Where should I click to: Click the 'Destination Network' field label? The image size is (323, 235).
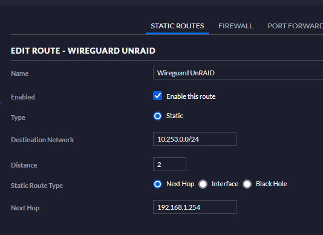[x=42, y=140]
